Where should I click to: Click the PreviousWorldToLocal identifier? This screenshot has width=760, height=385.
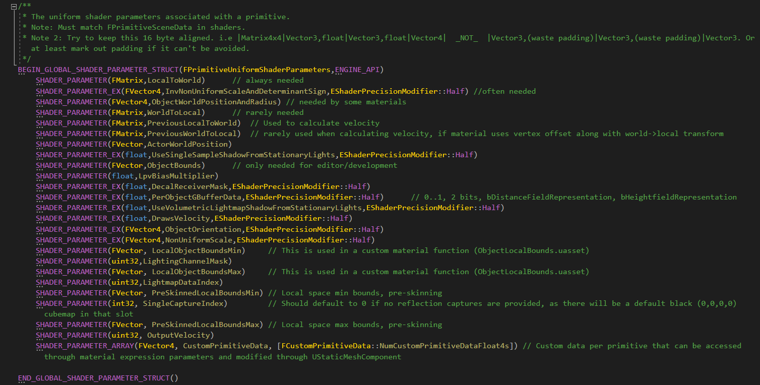click(192, 134)
